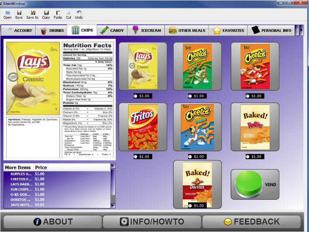
Task: Open the About dialog
Action: (53, 222)
